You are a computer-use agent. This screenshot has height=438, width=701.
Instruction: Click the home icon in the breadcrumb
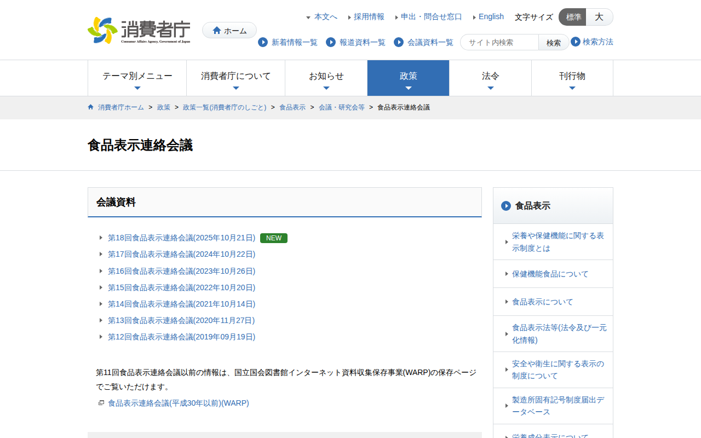point(91,107)
